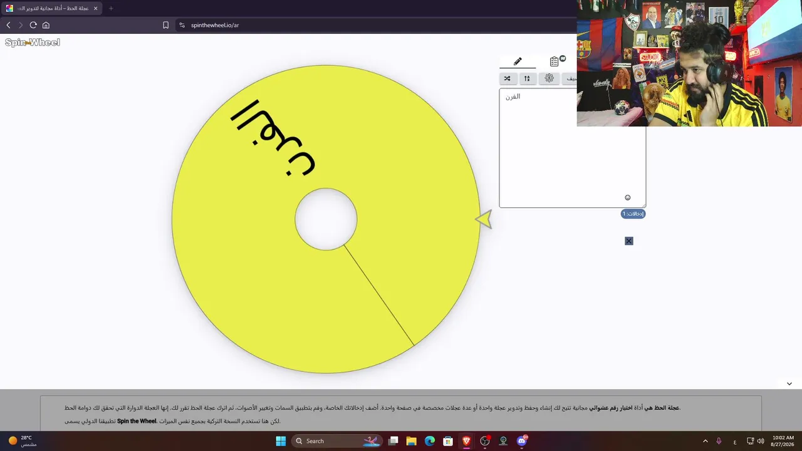Open the network status tray icon
802x451 pixels.
point(750,441)
